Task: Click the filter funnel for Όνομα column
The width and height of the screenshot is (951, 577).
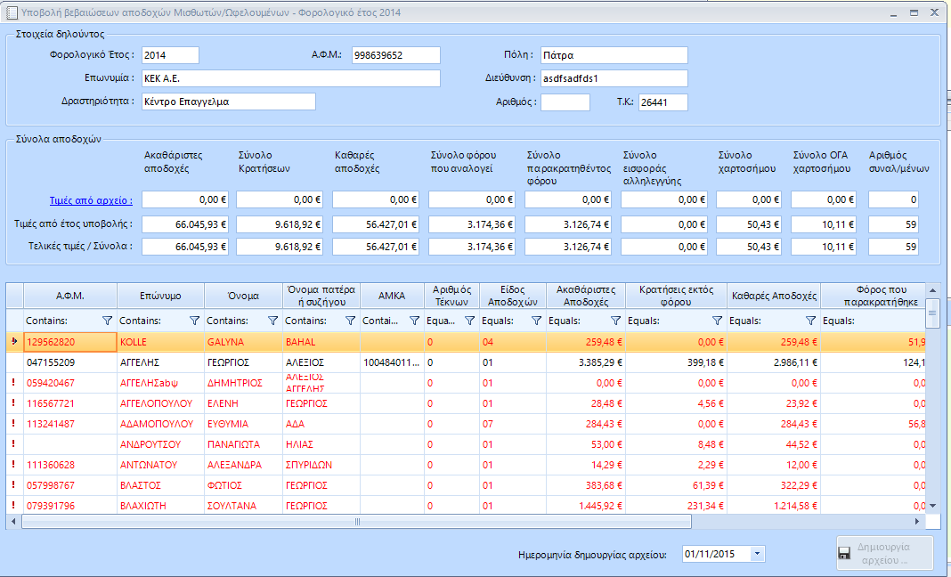Action: 272,321
